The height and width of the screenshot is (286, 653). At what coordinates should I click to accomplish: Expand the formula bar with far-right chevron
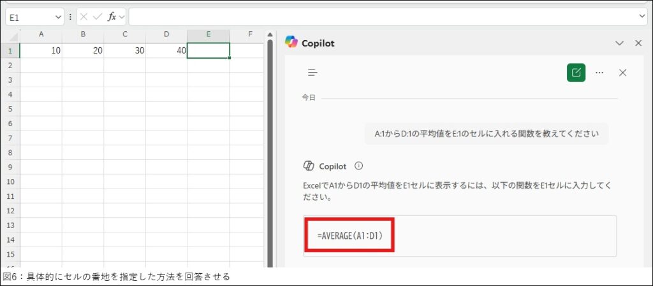(x=642, y=17)
